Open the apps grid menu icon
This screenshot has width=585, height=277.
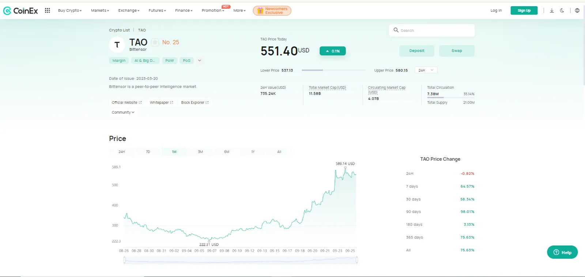tap(47, 10)
